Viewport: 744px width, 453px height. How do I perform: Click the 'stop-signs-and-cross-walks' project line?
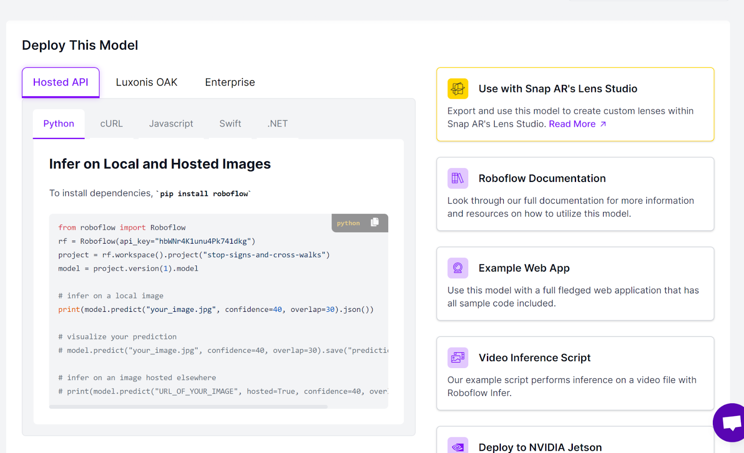point(194,255)
